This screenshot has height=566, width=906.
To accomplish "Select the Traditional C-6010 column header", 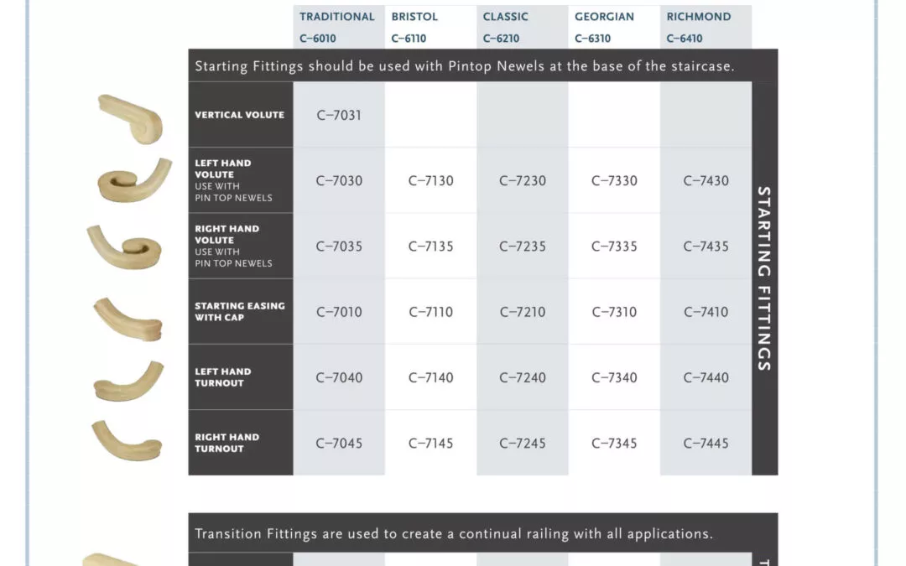I will tap(339, 27).
